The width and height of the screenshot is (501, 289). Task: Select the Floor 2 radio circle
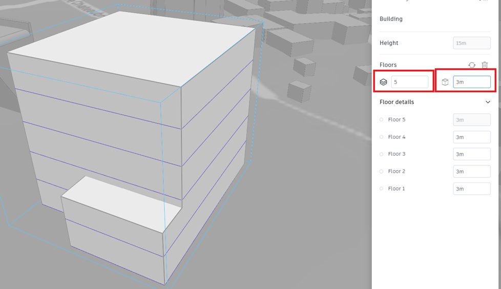coord(381,172)
